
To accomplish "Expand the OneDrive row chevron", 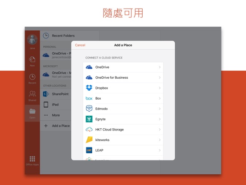I will (x=160, y=67).
